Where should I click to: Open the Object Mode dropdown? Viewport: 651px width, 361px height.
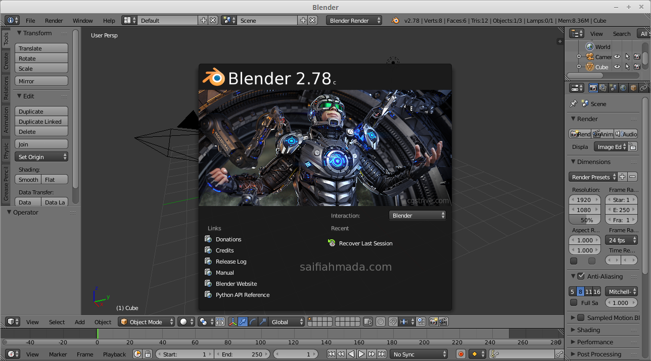point(146,322)
